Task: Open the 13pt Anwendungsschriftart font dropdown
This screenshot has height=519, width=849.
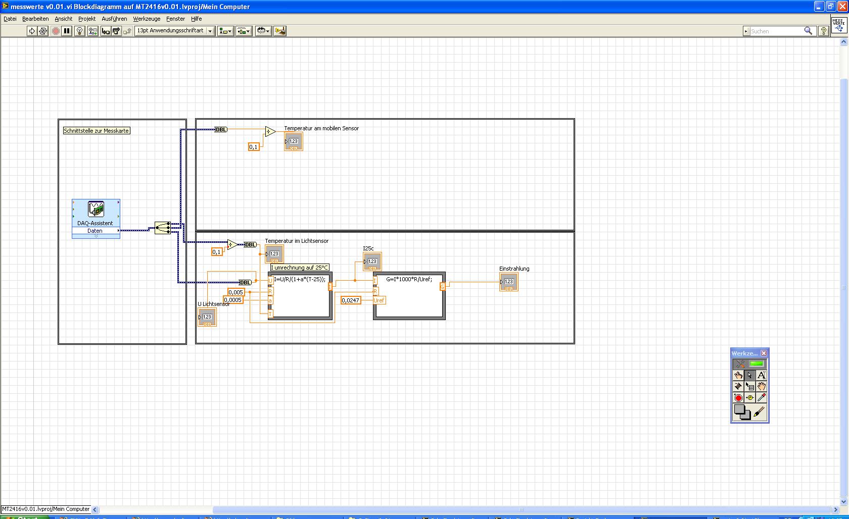Action: point(175,31)
